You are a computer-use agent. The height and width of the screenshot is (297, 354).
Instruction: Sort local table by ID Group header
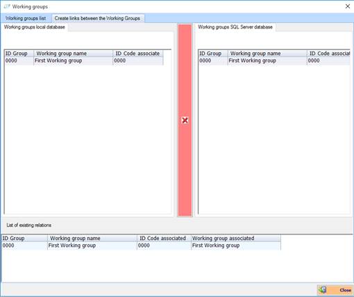19,54
